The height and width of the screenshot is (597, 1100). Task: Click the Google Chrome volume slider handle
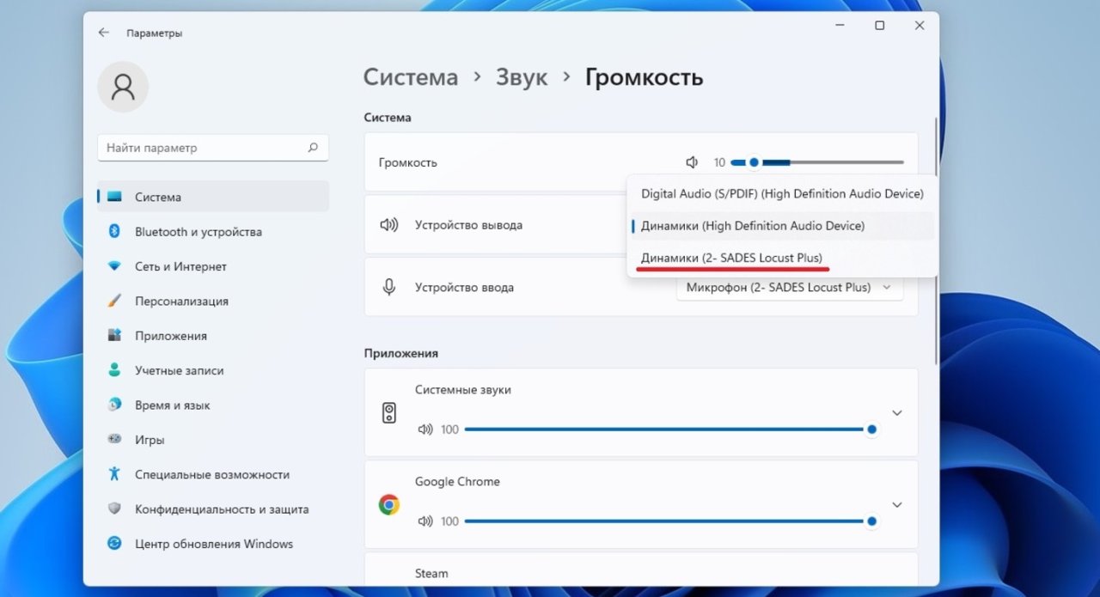tap(871, 521)
